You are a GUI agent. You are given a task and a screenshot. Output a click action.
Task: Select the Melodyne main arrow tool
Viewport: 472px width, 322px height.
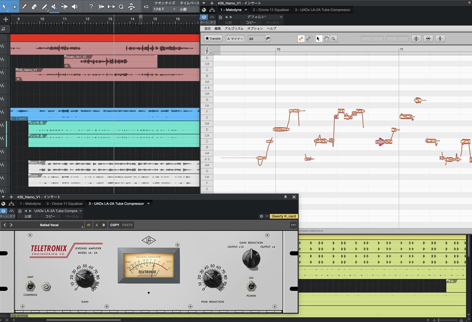319,39
